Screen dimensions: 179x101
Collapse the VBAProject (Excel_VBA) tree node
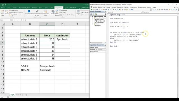click(91, 17)
